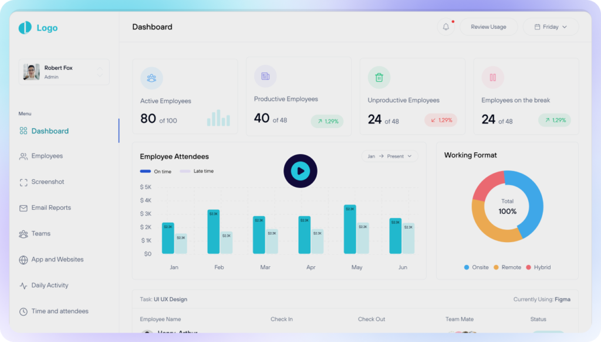Toggle the On time legend series
The image size is (601, 342).
point(156,171)
